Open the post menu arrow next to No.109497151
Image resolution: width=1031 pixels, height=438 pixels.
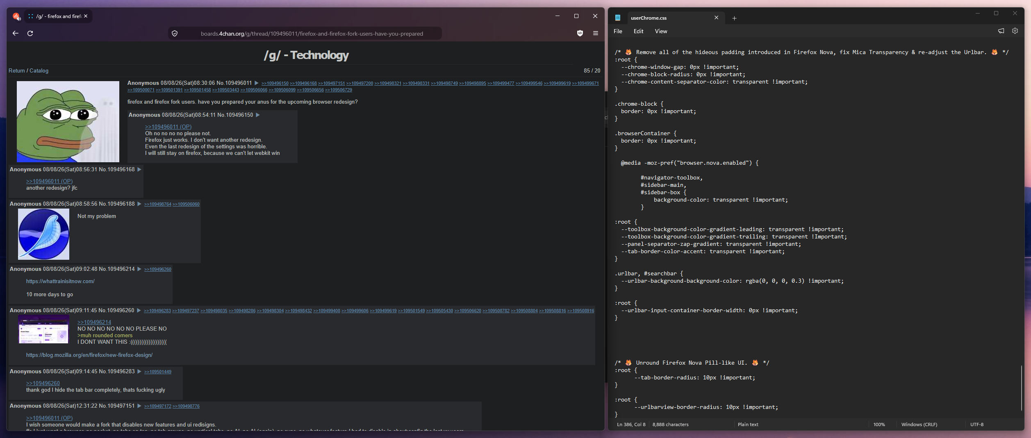pyautogui.click(x=139, y=406)
